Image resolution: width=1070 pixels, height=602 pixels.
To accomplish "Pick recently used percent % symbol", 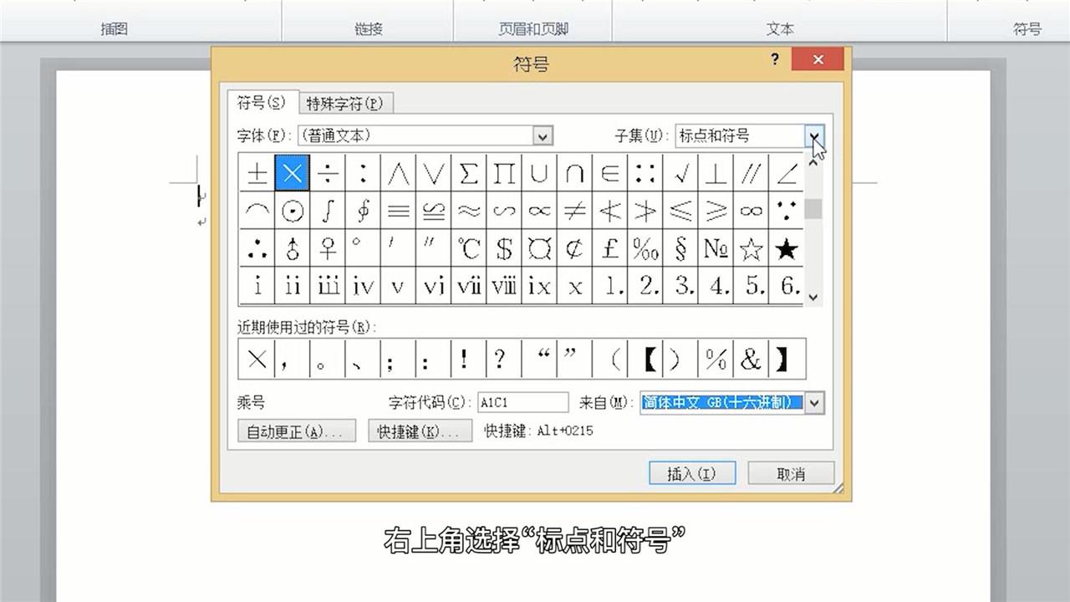I will [x=716, y=359].
